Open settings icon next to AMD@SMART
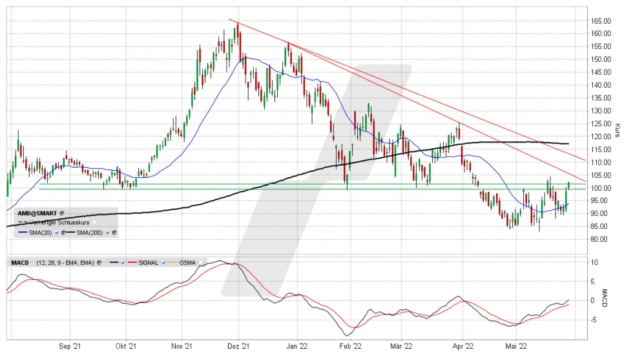The height and width of the screenshot is (361, 633). (62, 212)
